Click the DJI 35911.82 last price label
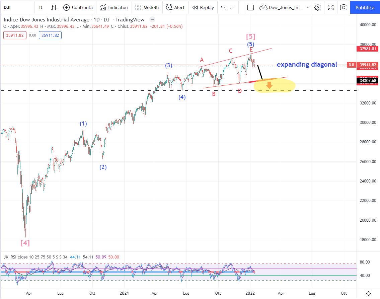This screenshot has height=299, width=380. [x=363, y=65]
